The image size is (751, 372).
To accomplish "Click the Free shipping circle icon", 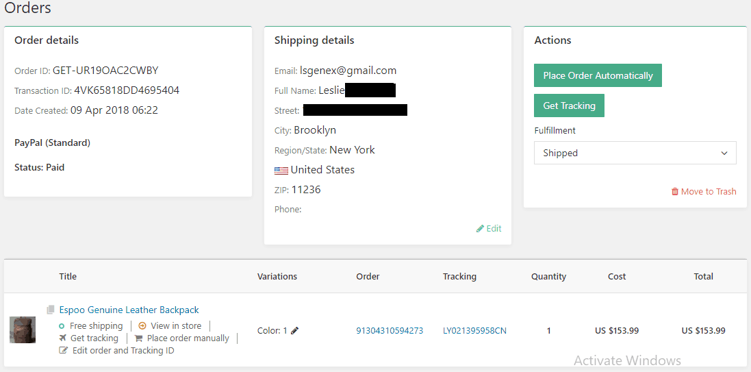I will point(62,326).
